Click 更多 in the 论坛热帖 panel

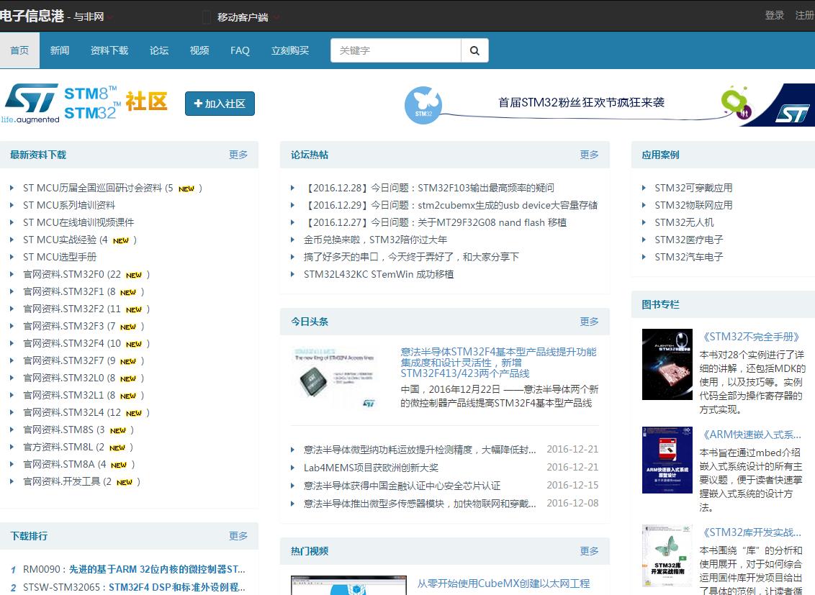coord(590,155)
